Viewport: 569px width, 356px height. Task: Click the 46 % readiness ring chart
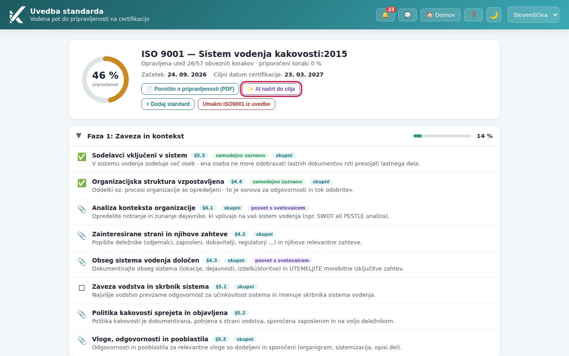[105, 79]
